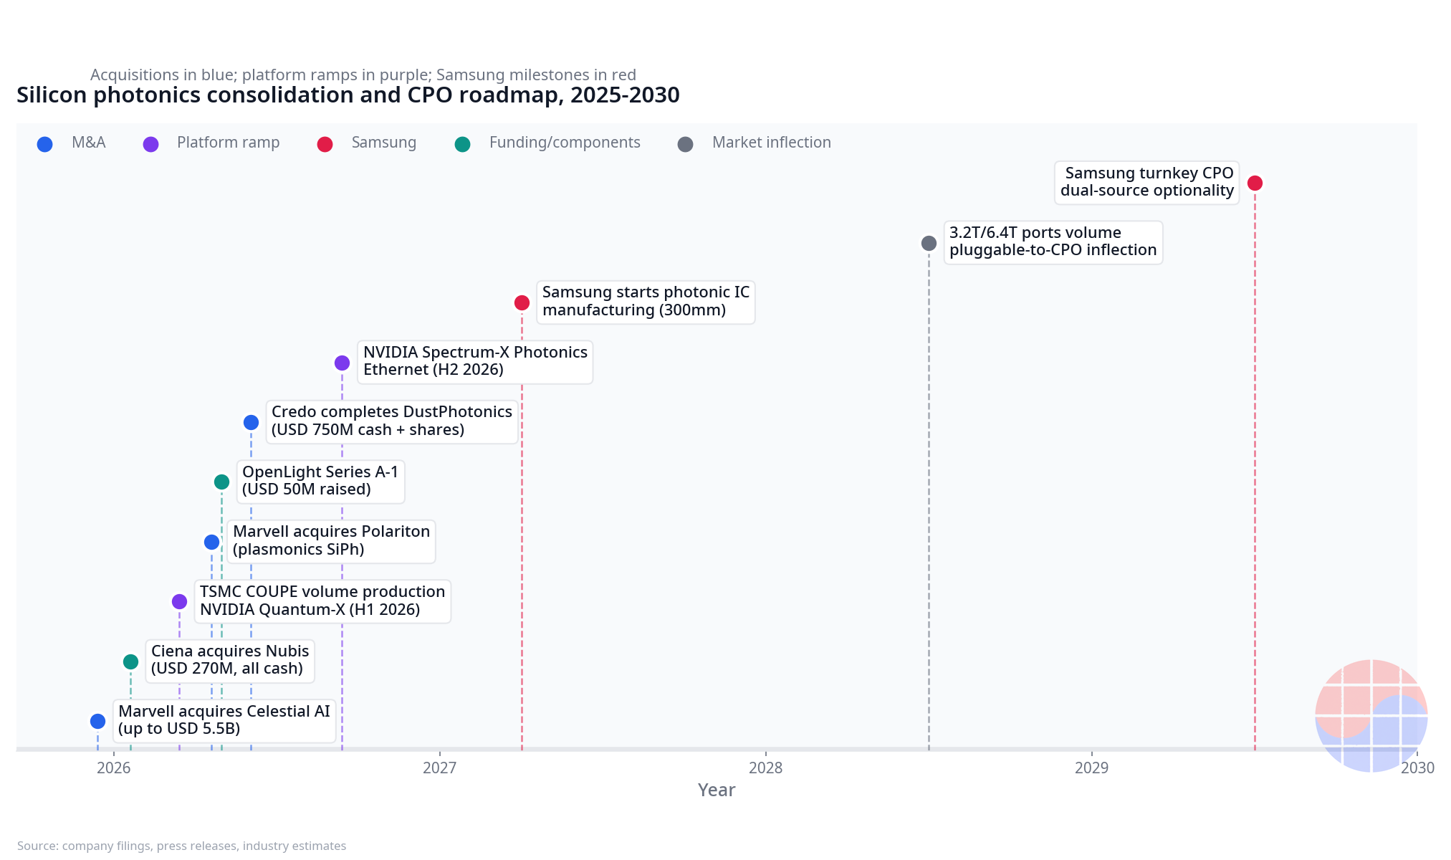Click Samsung starts photonic IC manufacturing marker
The width and height of the screenshot is (1451, 860).
[x=522, y=302]
